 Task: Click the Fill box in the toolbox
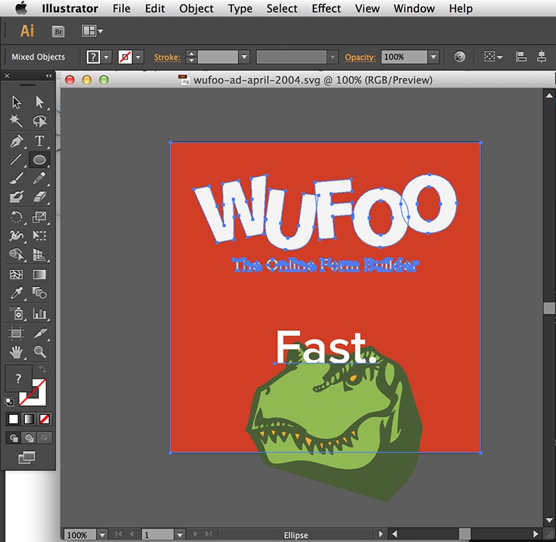coord(19,378)
